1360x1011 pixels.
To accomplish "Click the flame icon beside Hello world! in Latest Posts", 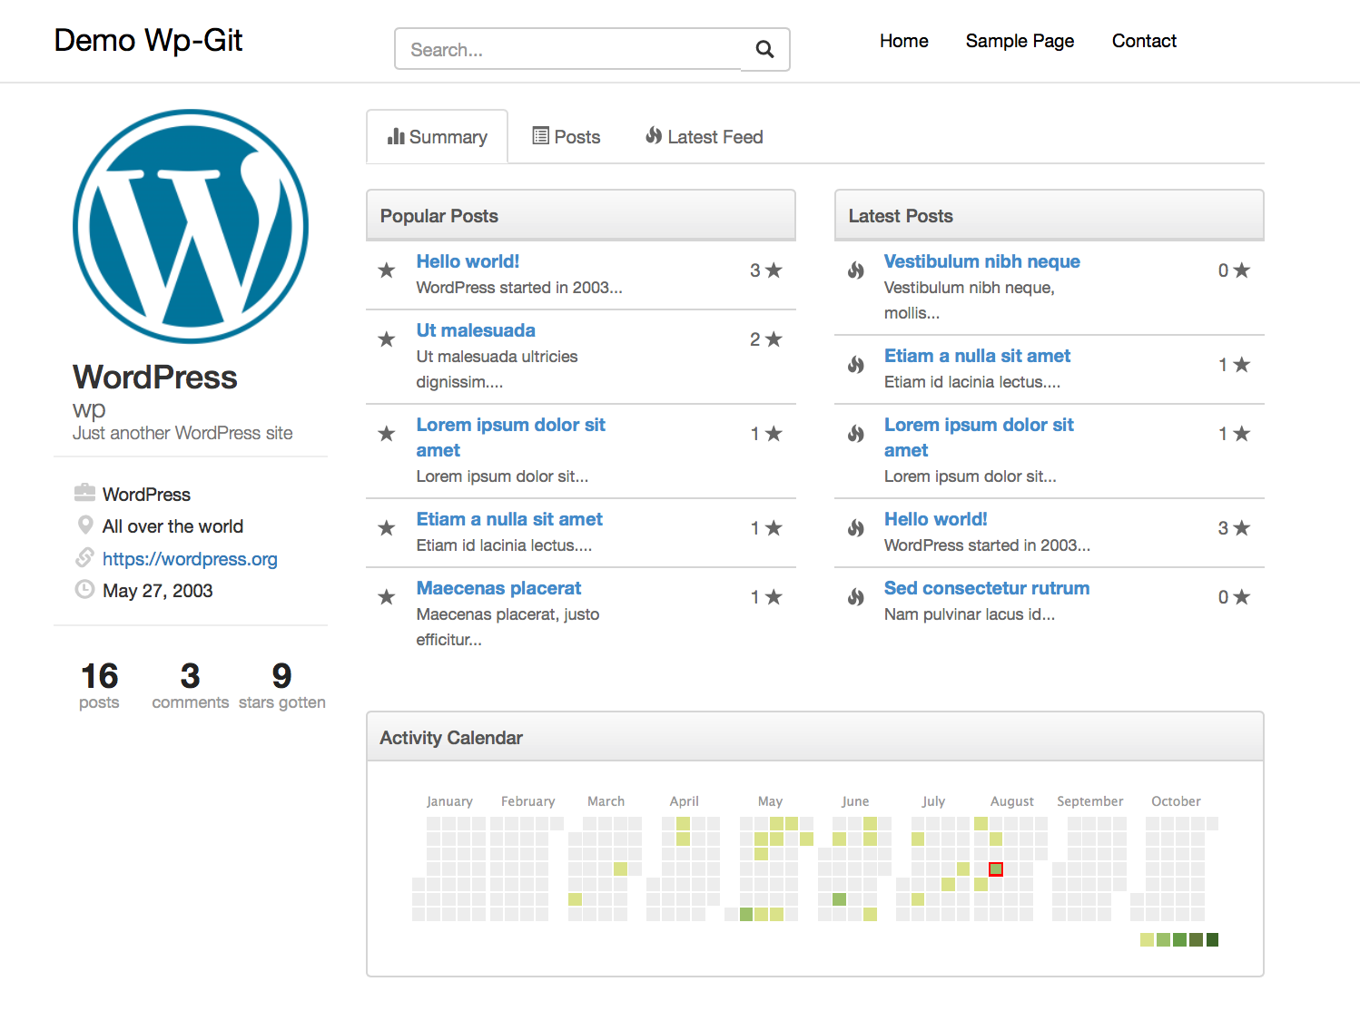I will tap(855, 527).
